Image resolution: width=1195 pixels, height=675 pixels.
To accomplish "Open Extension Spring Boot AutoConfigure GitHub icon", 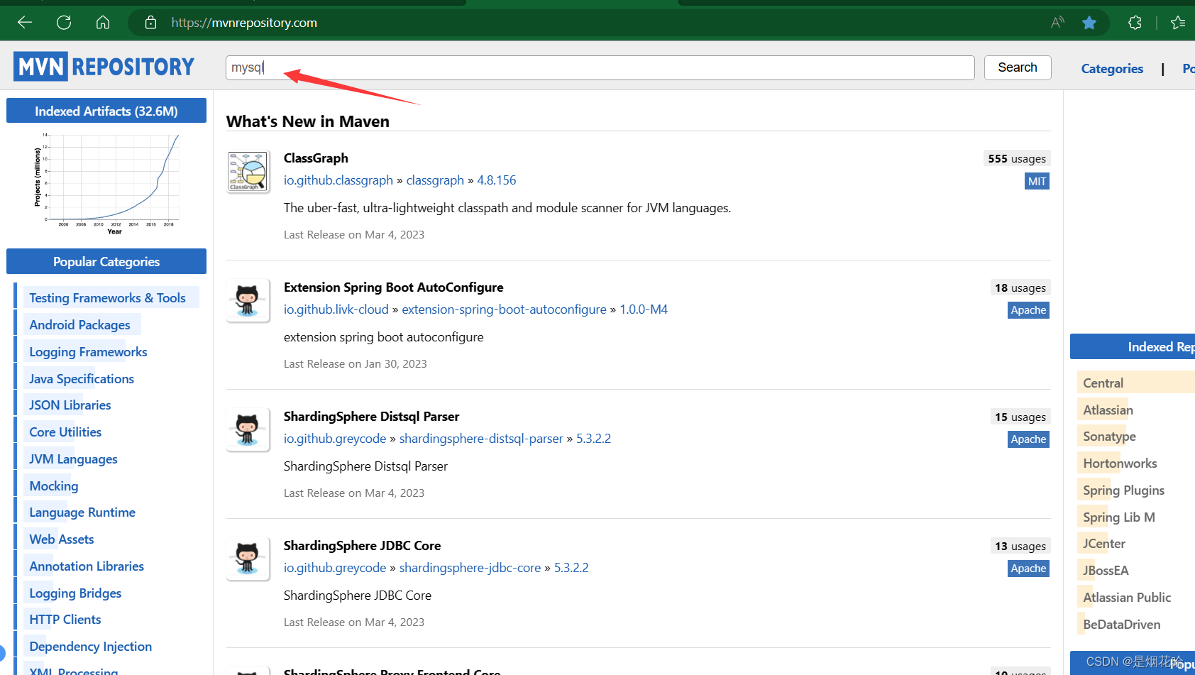I will 248,301.
